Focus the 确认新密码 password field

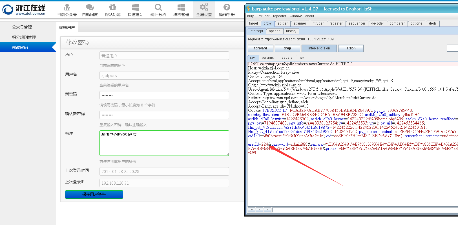coord(164,115)
